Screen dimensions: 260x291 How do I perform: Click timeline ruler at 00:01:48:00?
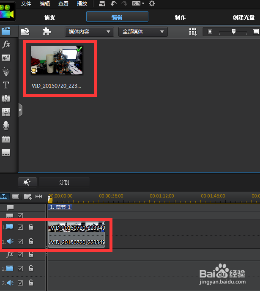pos(213,196)
